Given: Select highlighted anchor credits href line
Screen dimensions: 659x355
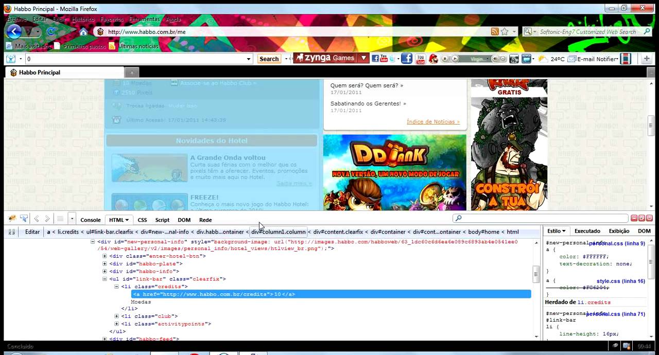Looking at the screenshot, I should [x=331, y=294].
